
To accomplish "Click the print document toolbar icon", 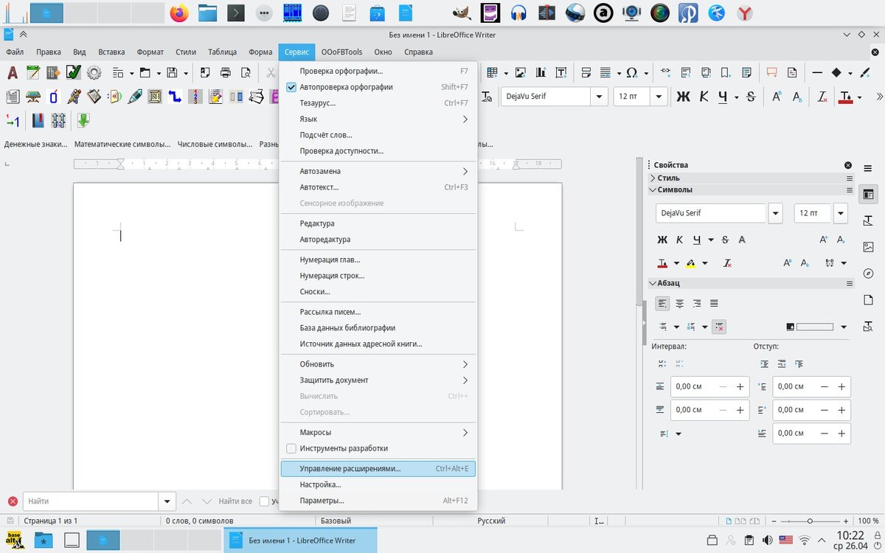I will [226, 72].
